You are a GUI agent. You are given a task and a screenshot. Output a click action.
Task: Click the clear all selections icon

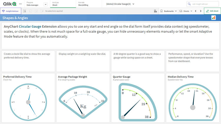42,11
